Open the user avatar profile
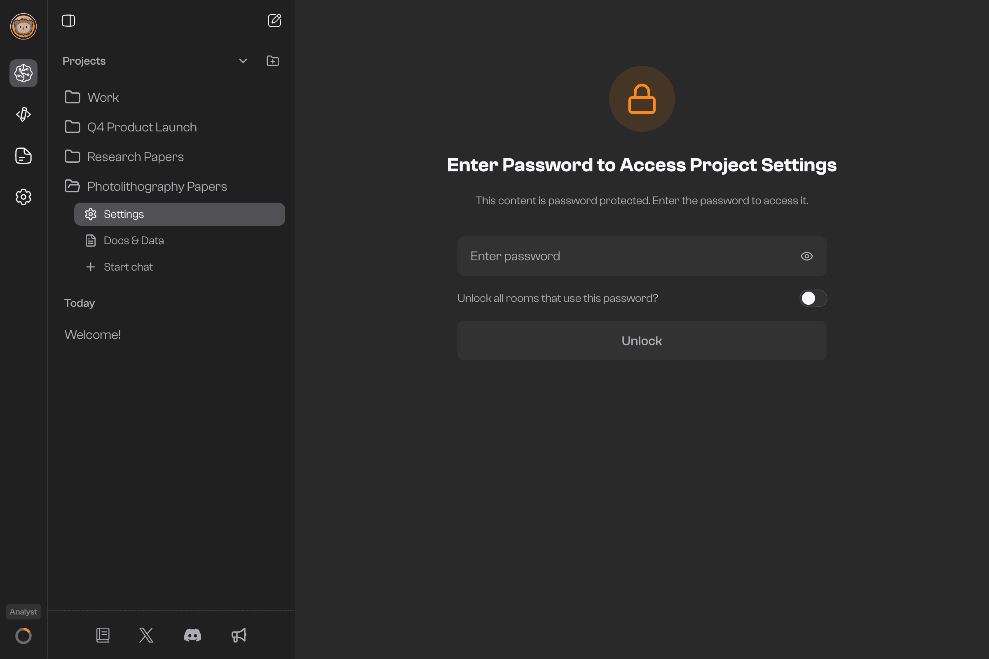The image size is (989, 659). (x=23, y=26)
